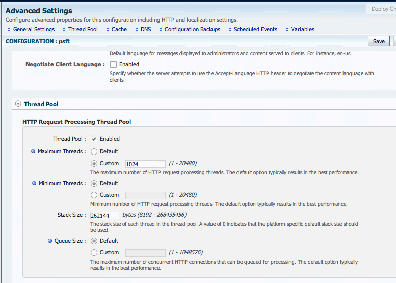This screenshot has width=396, height=283.
Task: Click the chevron icon beside Variables
Action: (x=286, y=29)
